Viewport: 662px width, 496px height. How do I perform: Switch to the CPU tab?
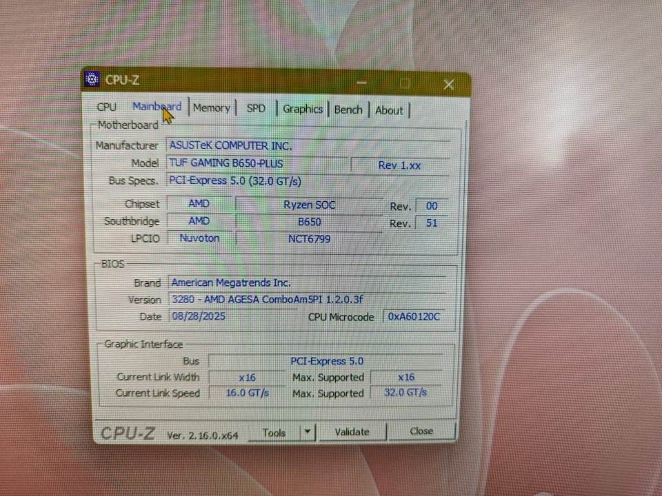[106, 107]
